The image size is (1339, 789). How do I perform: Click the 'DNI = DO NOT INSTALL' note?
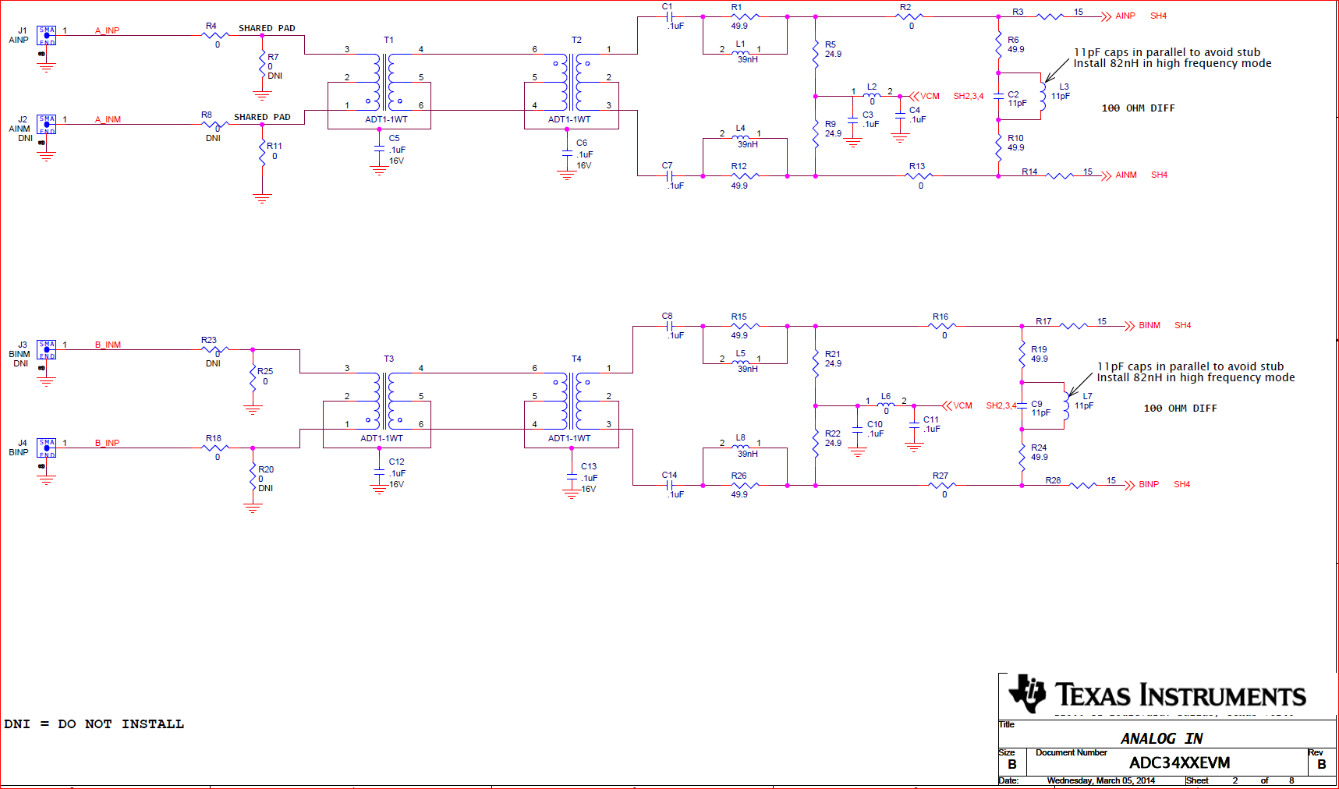94,724
